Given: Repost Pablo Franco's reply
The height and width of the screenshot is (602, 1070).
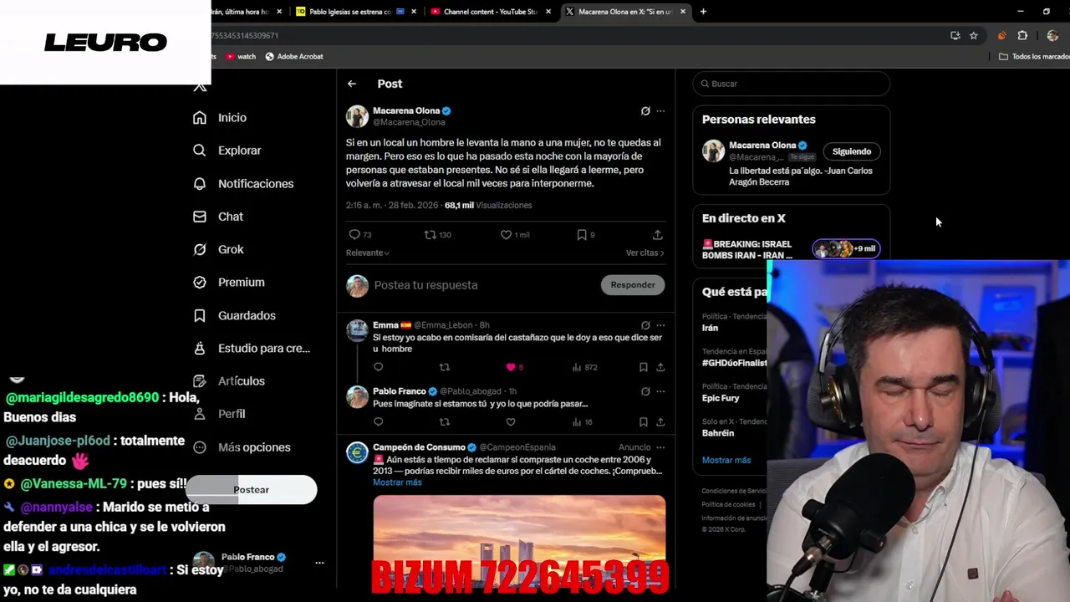Looking at the screenshot, I should (x=445, y=422).
